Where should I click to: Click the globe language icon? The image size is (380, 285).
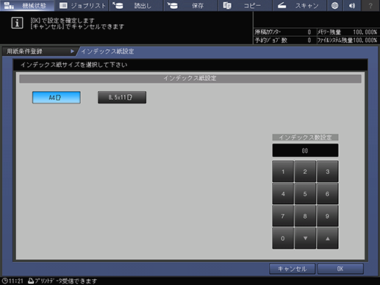[x=335, y=5]
